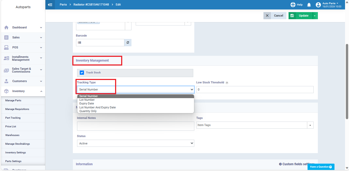Open the Update button dropdown arrow

(315, 16)
